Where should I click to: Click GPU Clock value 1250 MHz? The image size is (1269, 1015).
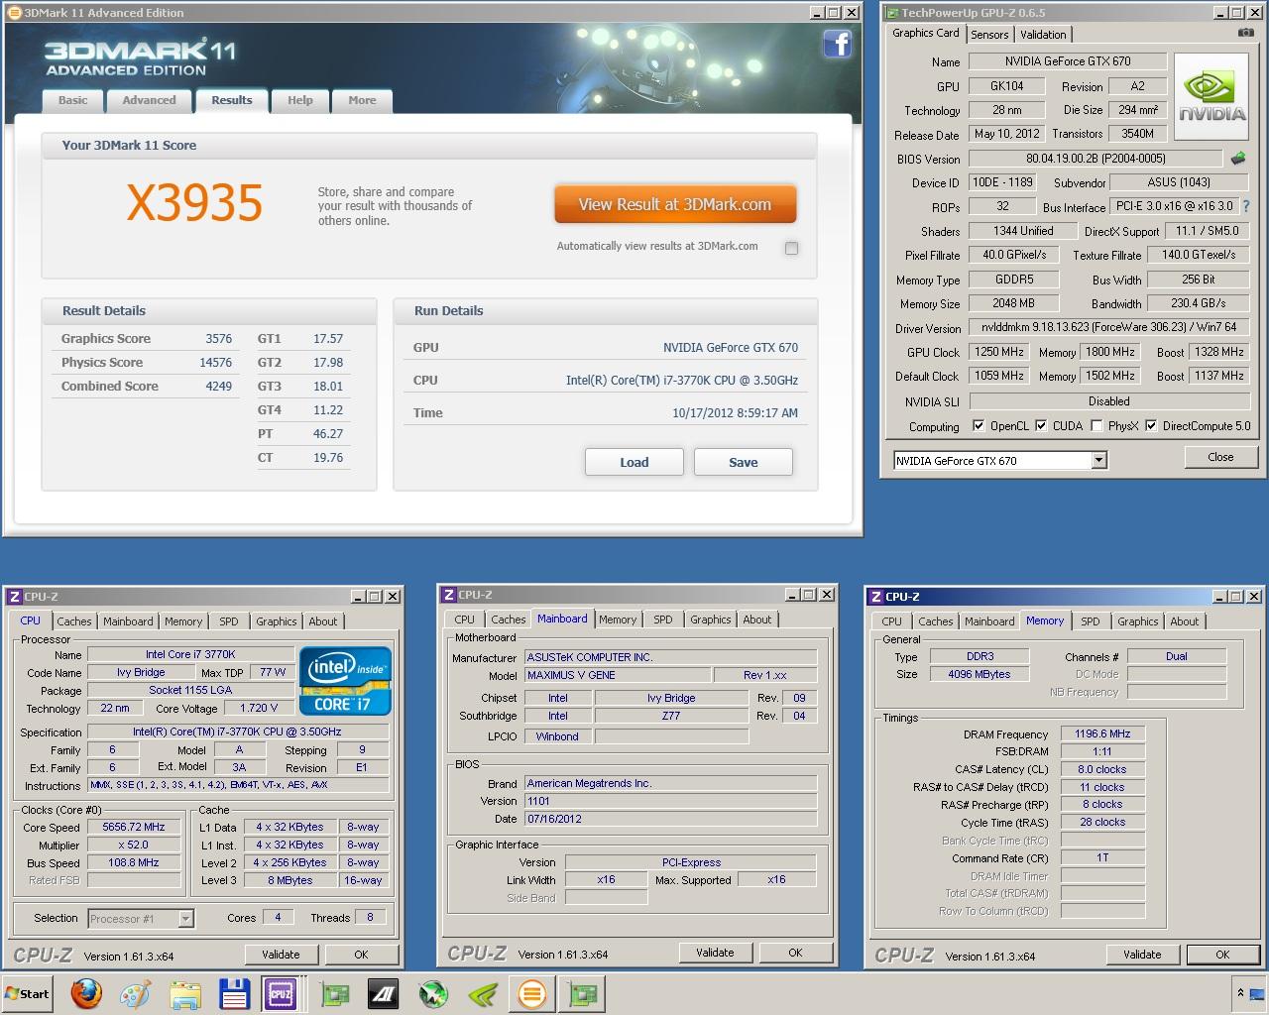coord(998,352)
